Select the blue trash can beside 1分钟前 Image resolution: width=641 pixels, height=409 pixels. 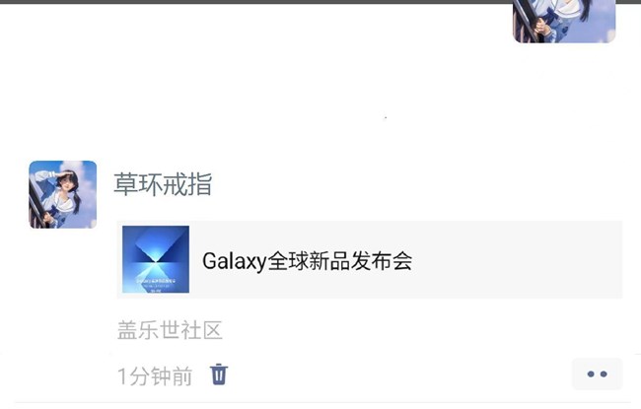(x=219, y=375)
